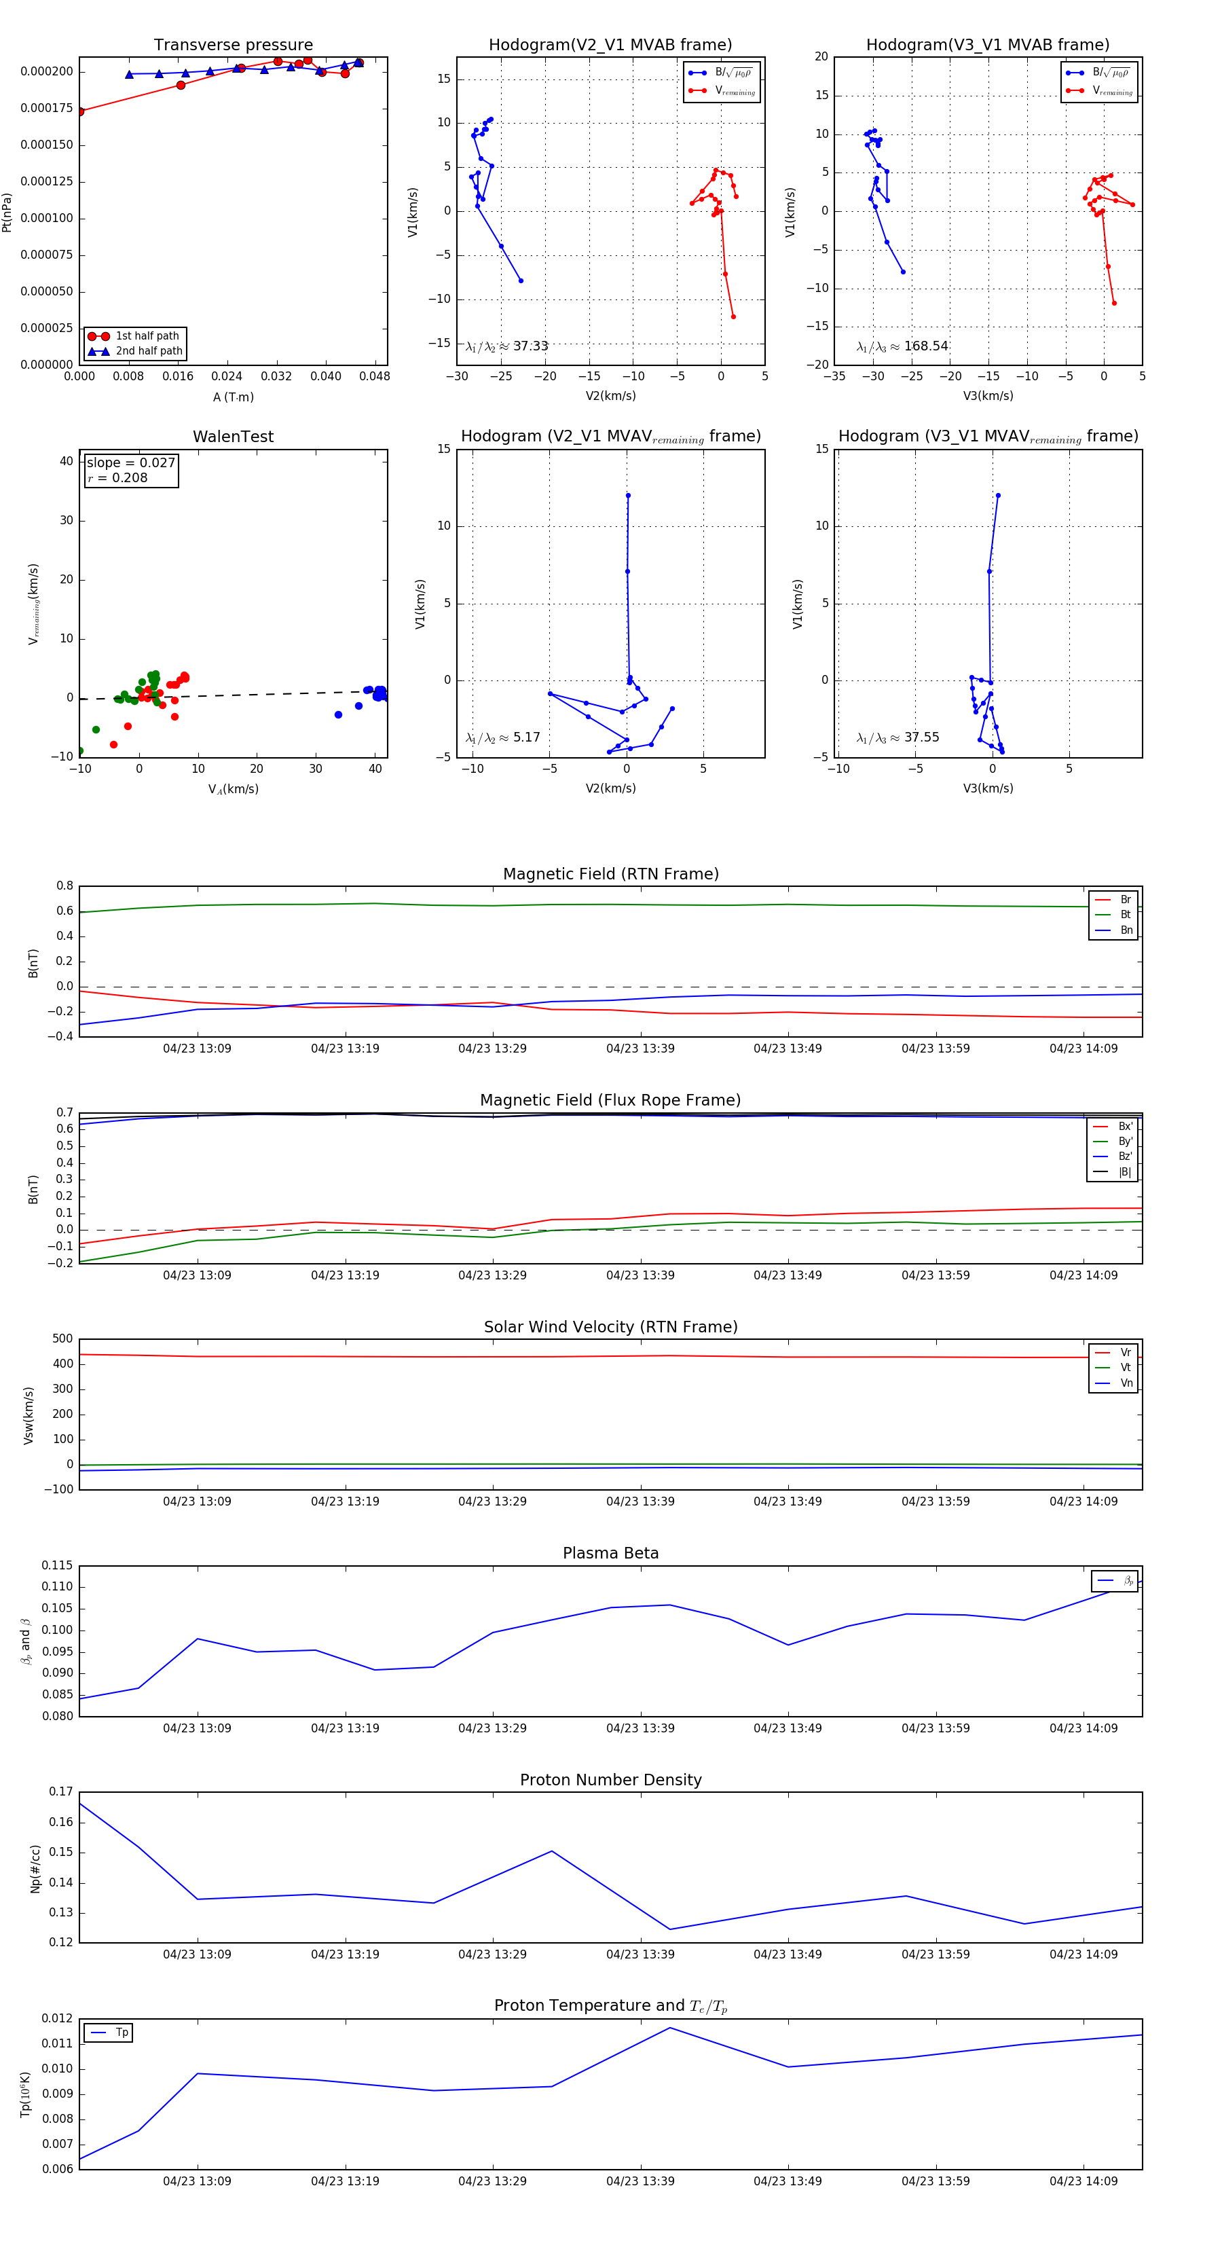Viewport: 1222px width, 2241px height.
Task: Click the '04/23 13:09' tick under Plasma Beta
Action: [x=198, y=1728]
